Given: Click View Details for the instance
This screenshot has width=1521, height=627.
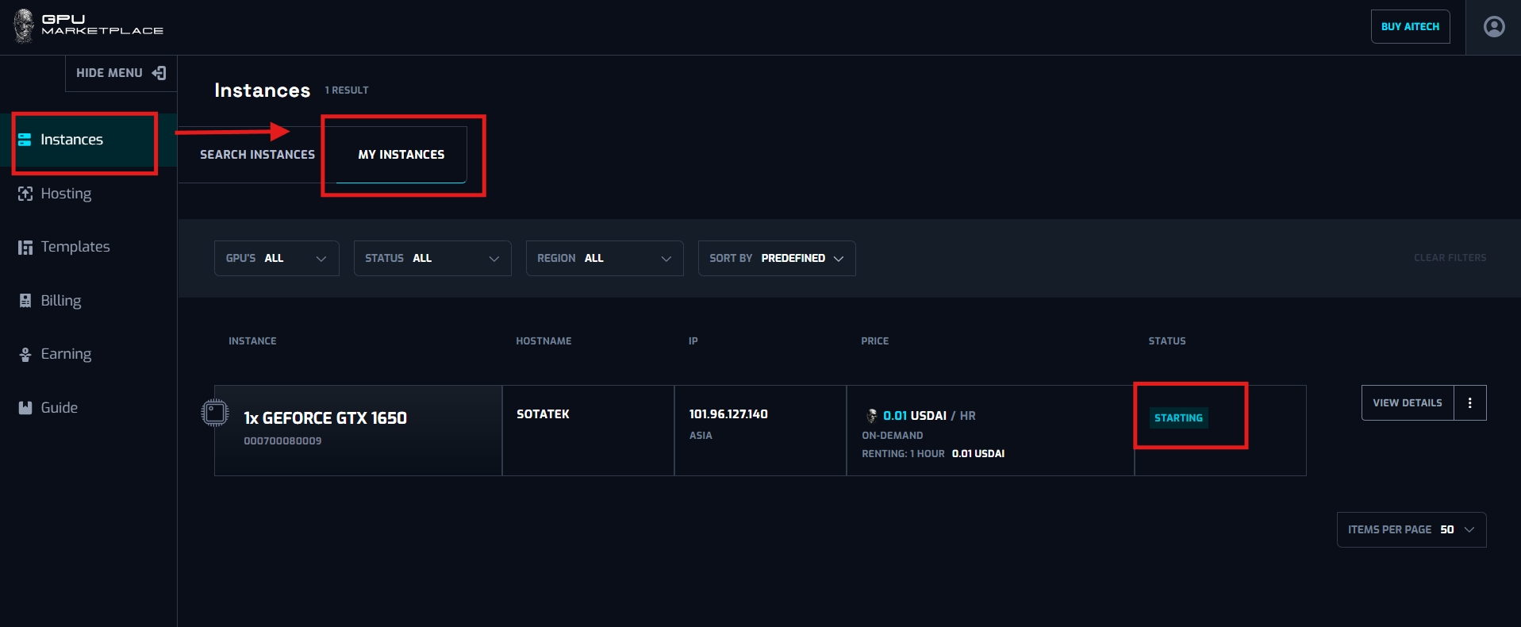Looking at the screenshot, I should click(1407, 403).
